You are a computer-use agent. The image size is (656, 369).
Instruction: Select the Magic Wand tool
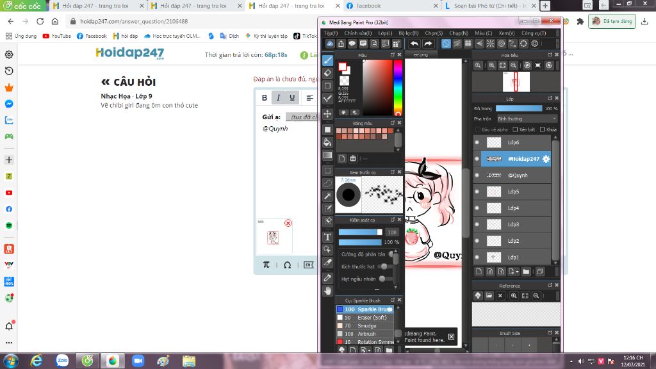pyautogui.click(x=328, y=196)
